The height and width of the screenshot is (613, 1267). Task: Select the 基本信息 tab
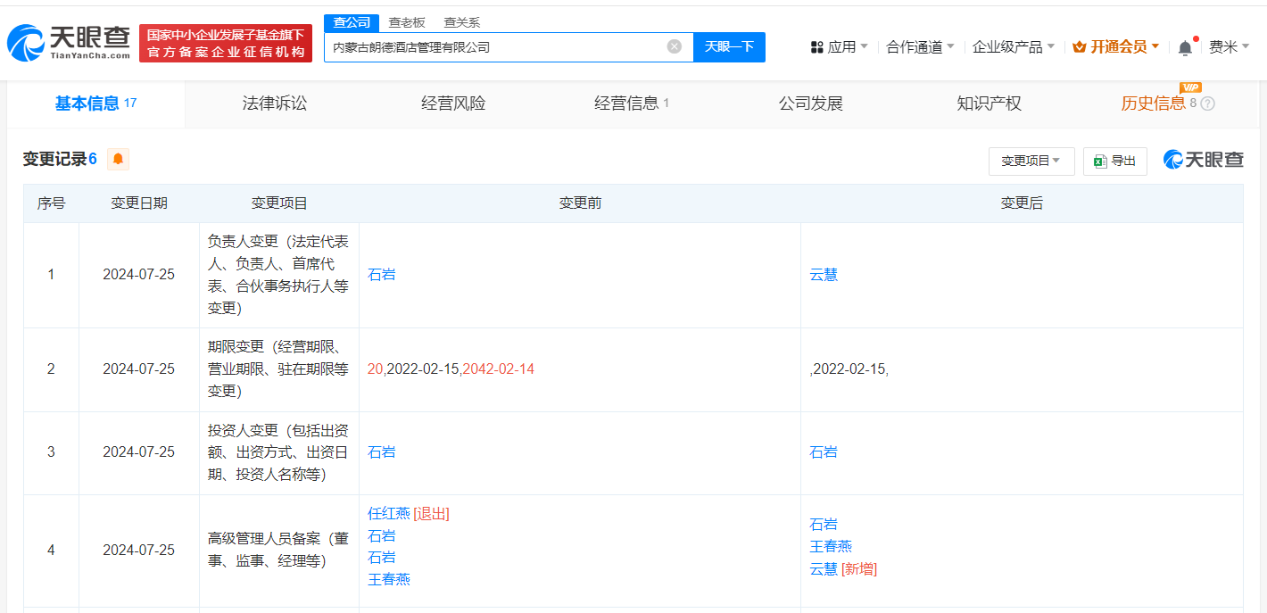96,104
